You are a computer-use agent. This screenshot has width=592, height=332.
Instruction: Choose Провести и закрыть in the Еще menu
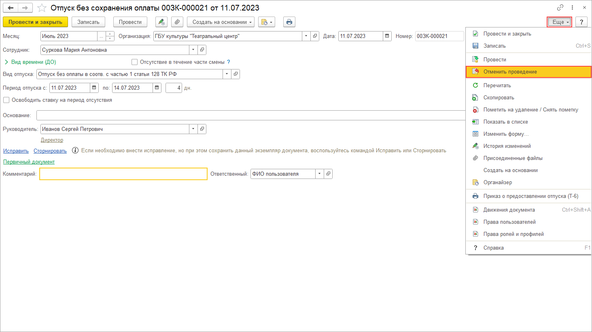click(528, 34)
